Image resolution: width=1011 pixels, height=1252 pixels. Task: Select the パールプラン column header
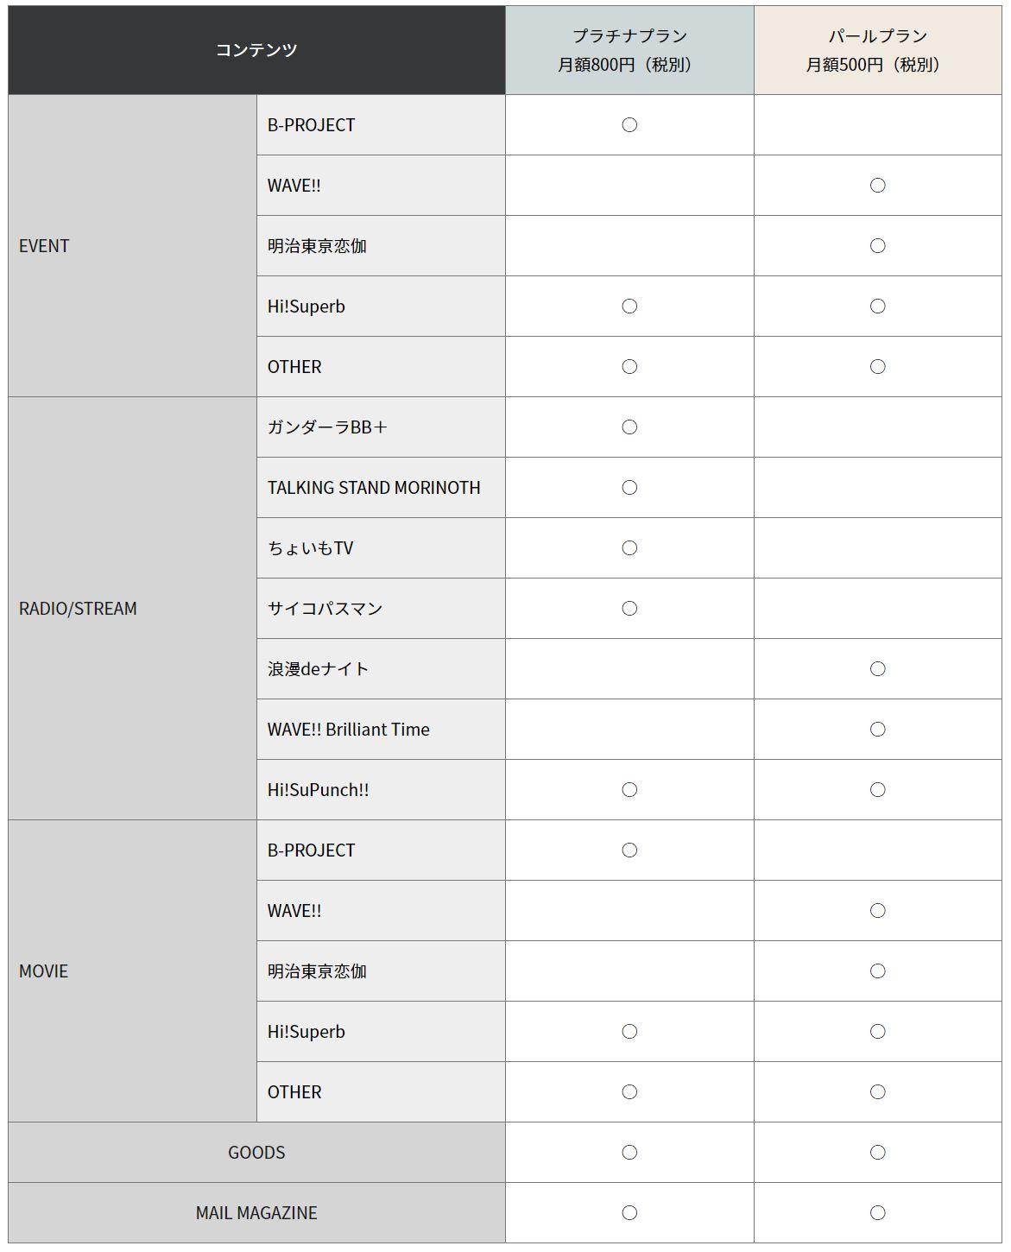[877, 50]
